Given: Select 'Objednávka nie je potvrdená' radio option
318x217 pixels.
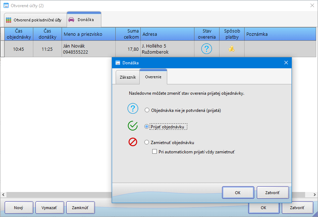Looking at the screenshot, I should coord(147,110).
